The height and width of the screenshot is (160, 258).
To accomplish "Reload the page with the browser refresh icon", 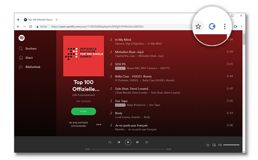I will click(x=30, y=27).
